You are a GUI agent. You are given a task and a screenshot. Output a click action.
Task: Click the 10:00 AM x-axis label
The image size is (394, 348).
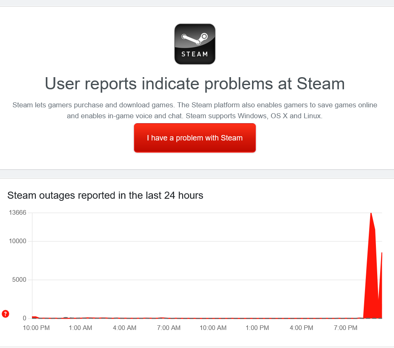click(x=213, y=328)
